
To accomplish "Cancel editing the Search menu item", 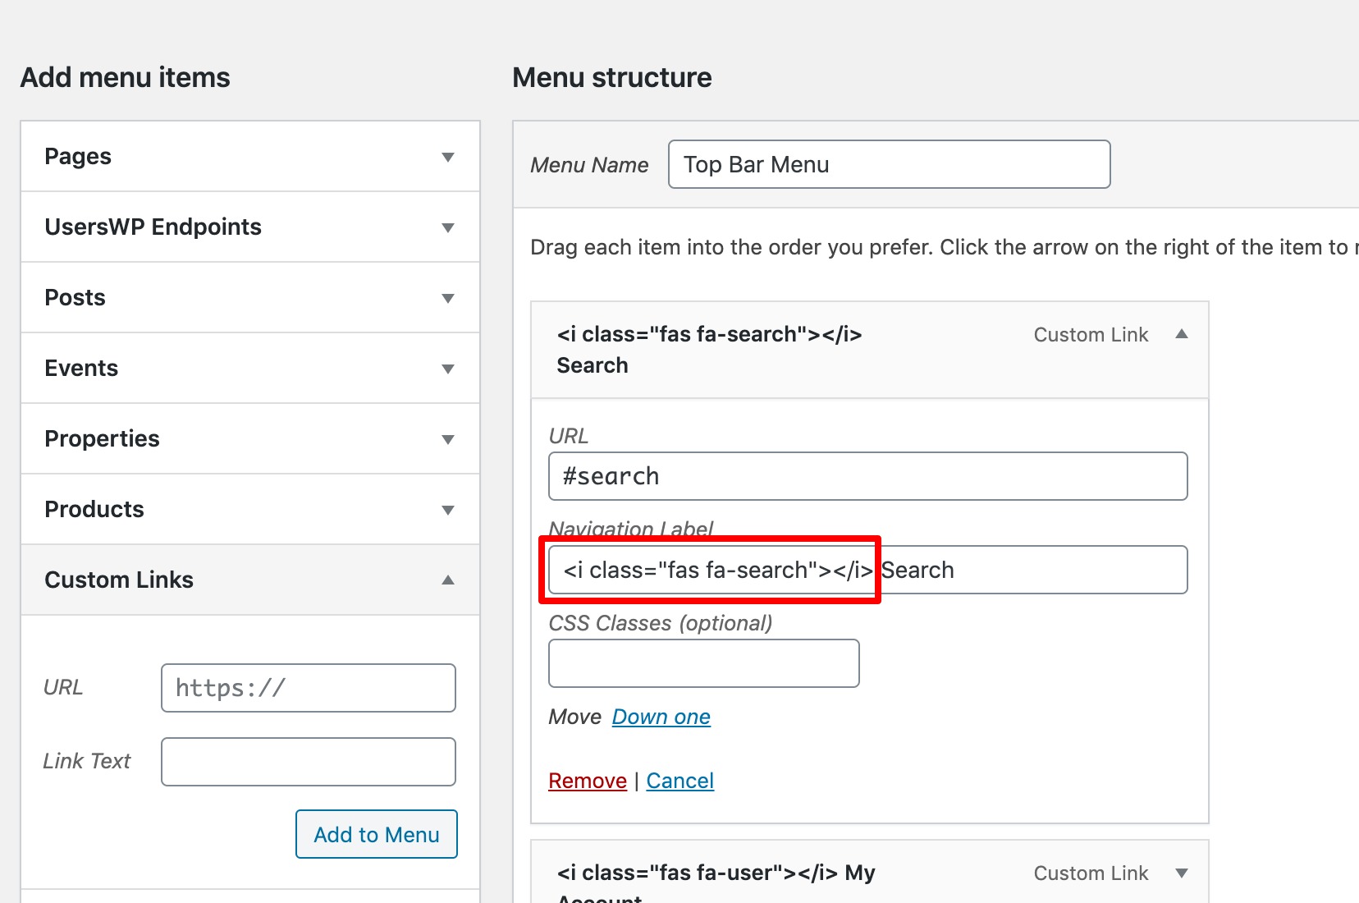I will tap(679, 781).
